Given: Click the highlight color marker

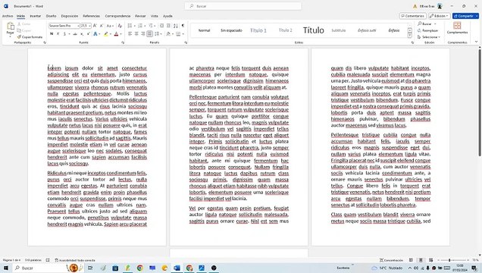Looking at the screenshot, I should (x=106, y=34).
